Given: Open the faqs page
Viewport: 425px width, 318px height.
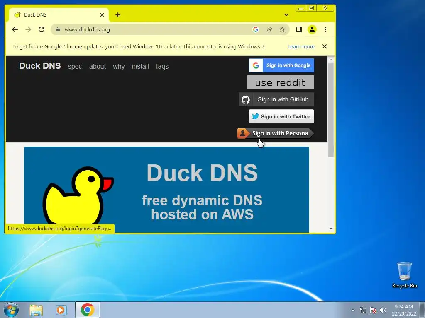Looking at the screenshot, I should coord(162,66).
